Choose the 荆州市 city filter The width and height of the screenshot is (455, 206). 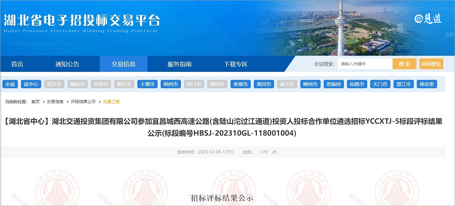click(171, 84)
